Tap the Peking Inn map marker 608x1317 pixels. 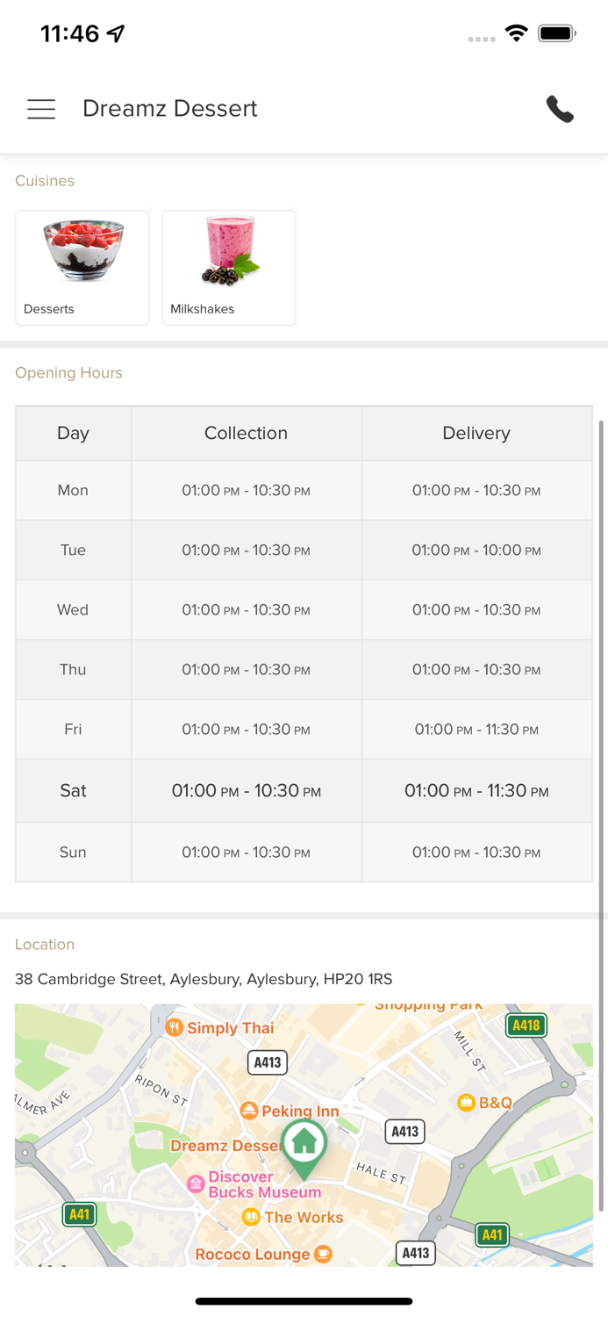249,1111
